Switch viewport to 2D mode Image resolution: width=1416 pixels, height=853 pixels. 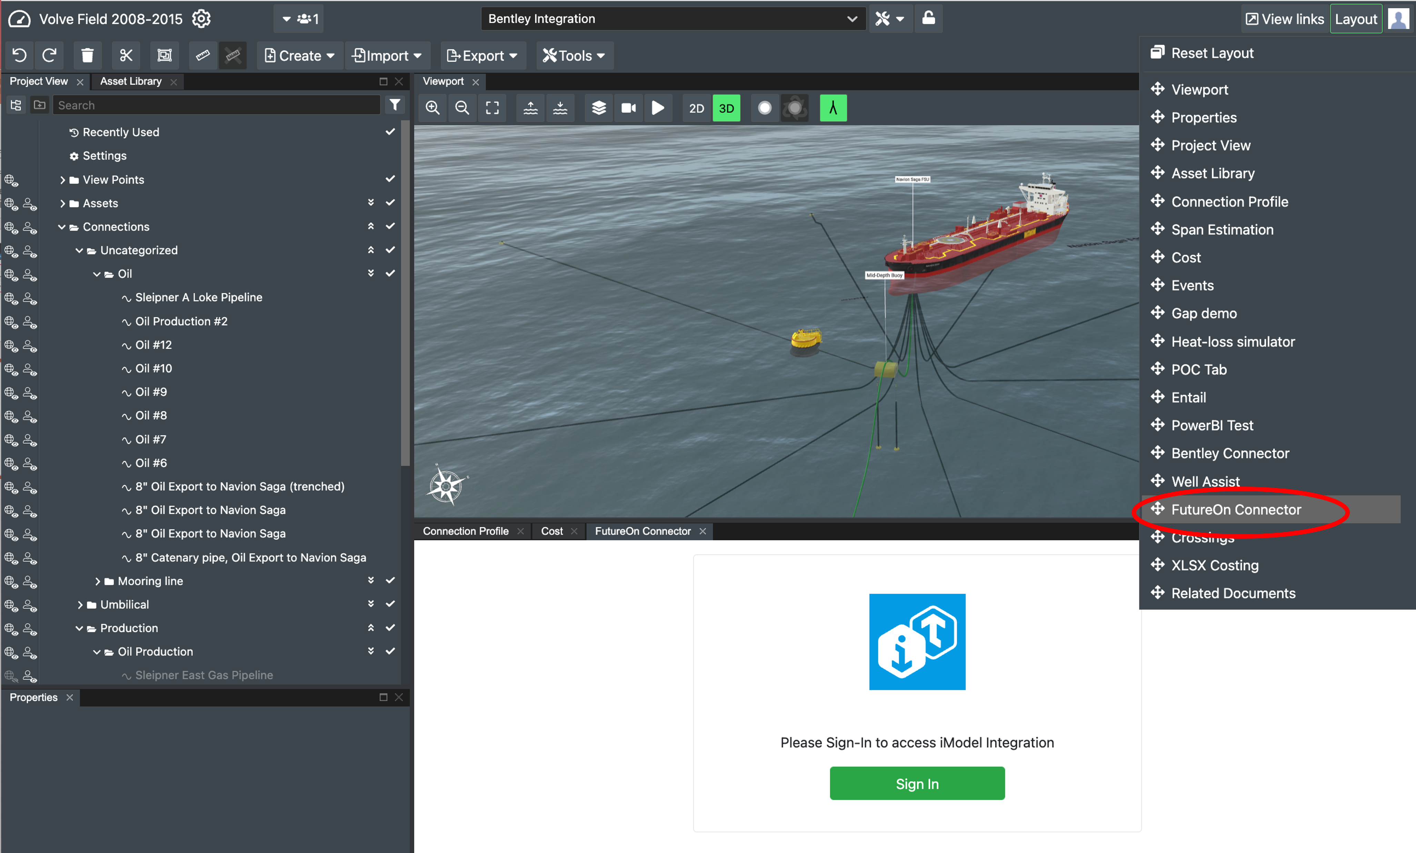(697, 108)
